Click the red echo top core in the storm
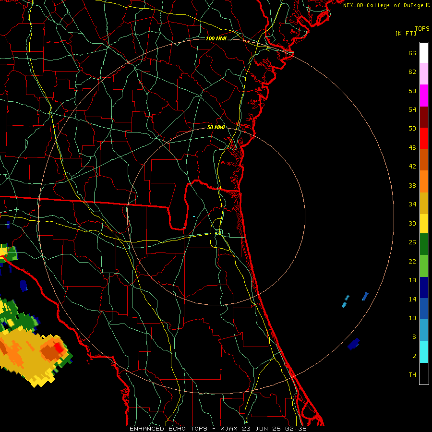 pyautogui.click(x=59, y=348)
